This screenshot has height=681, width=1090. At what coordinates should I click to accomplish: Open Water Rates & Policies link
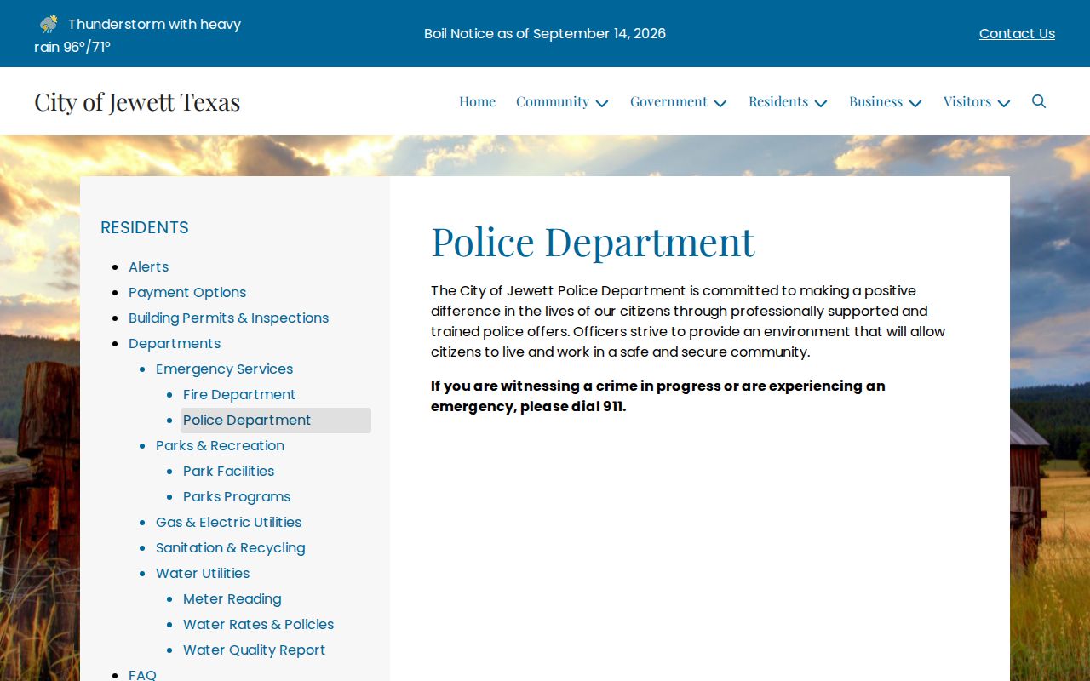(x=259, y=624)
